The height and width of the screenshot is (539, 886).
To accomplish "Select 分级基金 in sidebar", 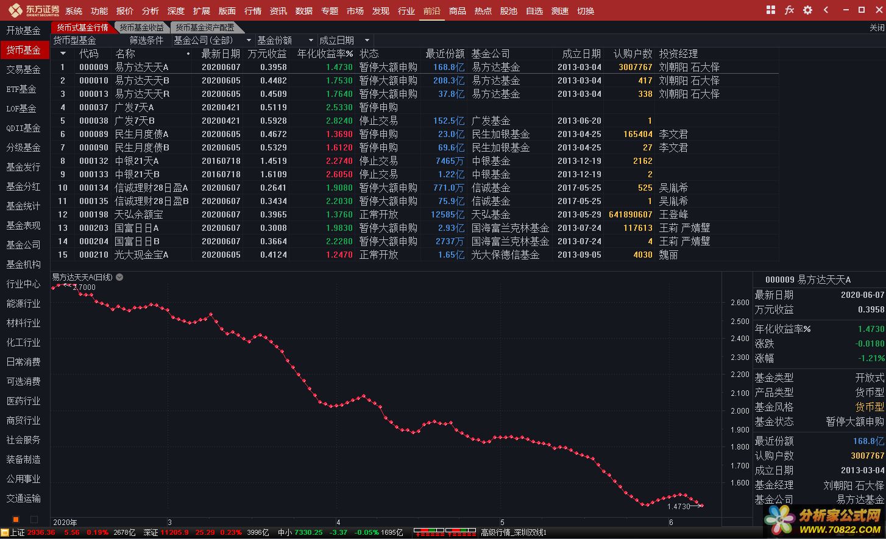I will 24,147.
